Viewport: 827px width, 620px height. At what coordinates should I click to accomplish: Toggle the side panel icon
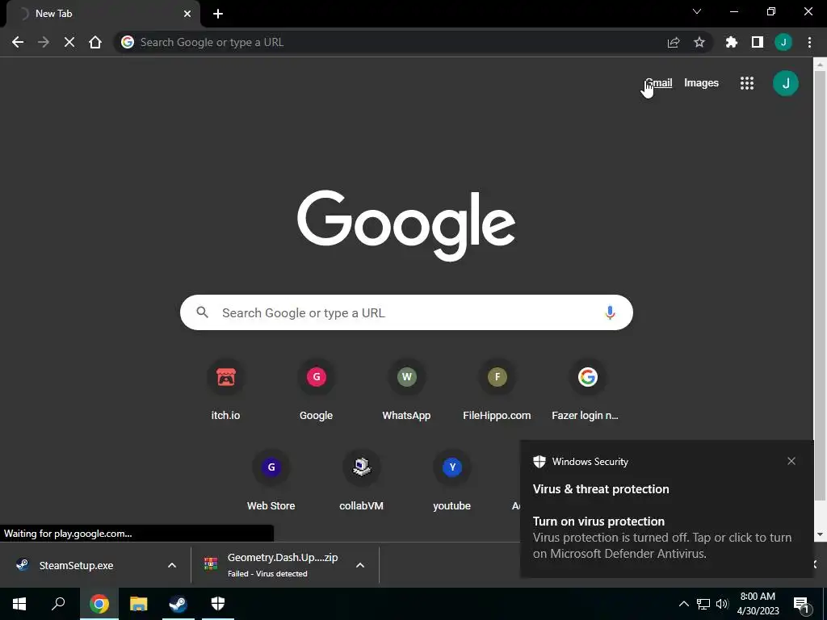coord(758,42)
